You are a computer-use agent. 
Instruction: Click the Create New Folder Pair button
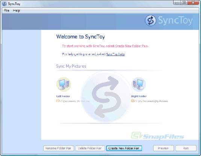(x=124, y=148)
